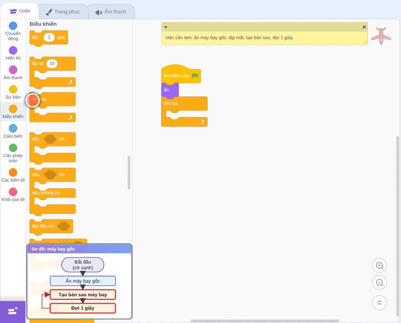Switch to the code tab
Viewport: 401px width, 323px height.
click(x=20, y=11)
